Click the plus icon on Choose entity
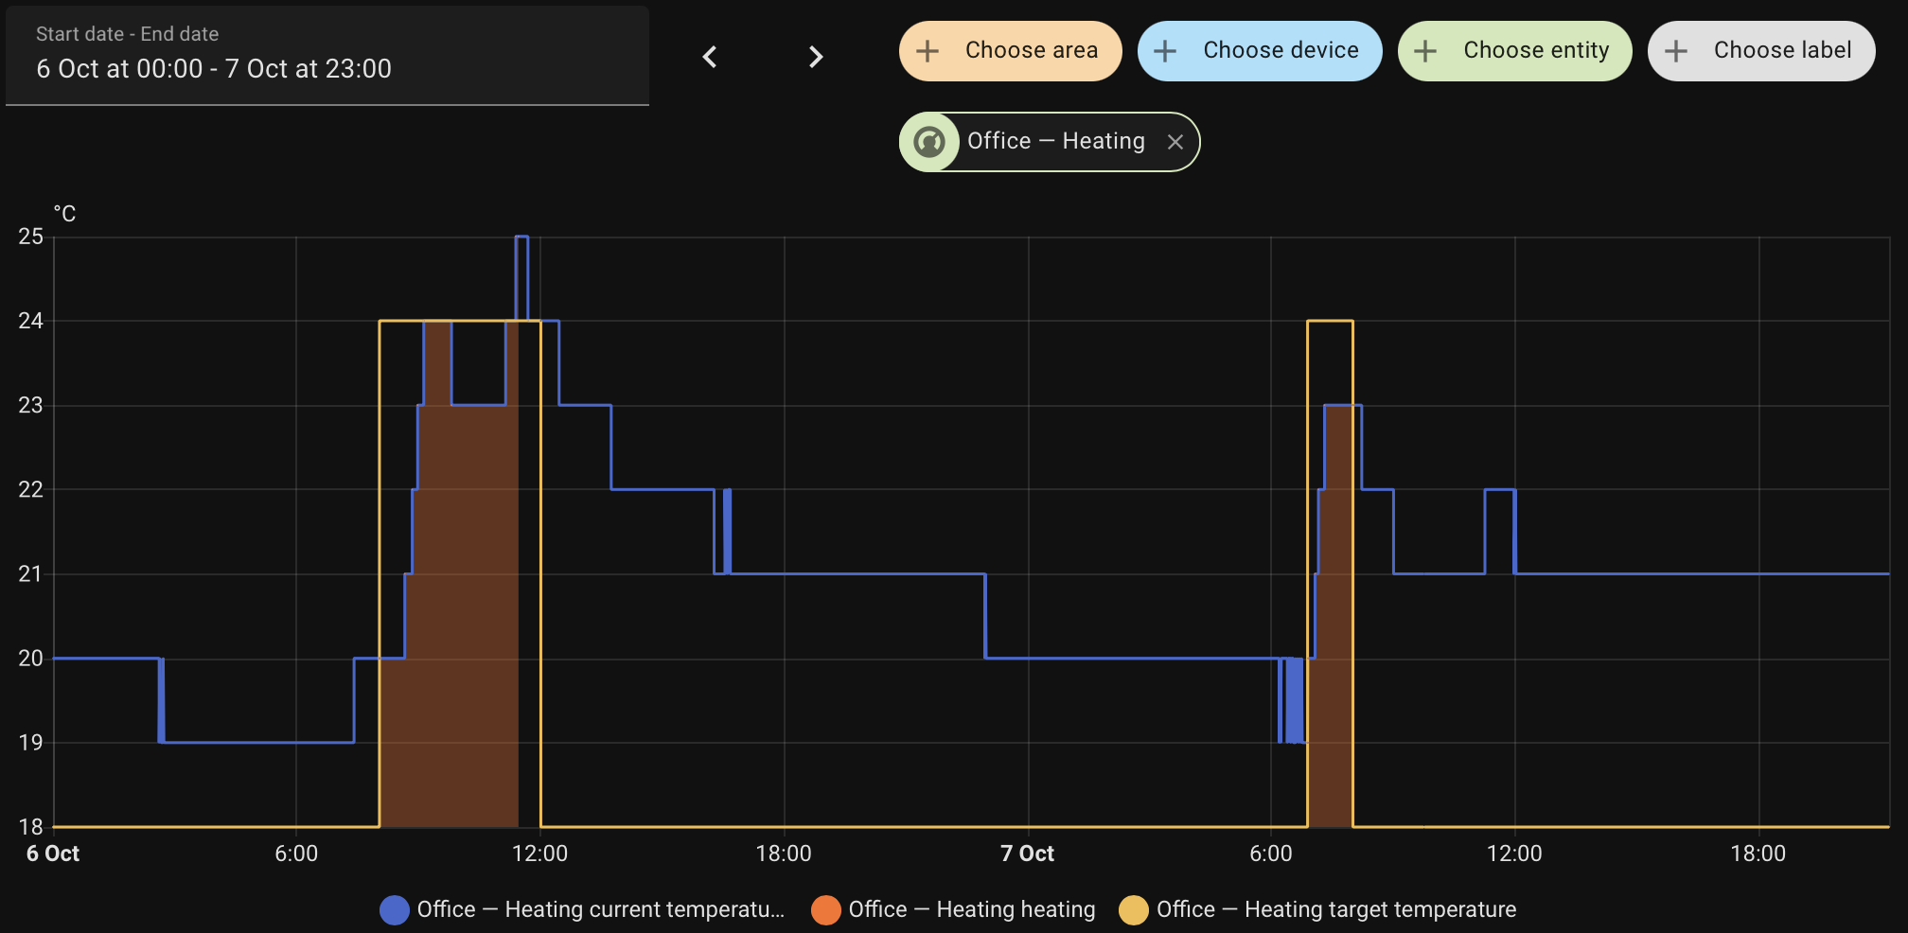The image size is (1908, 933). tap(1425, 51)
